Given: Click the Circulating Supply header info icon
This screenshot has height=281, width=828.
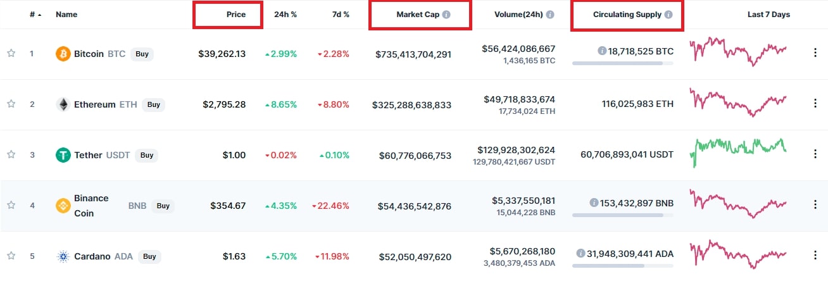Looking at the screenshot, I should 668,15.
